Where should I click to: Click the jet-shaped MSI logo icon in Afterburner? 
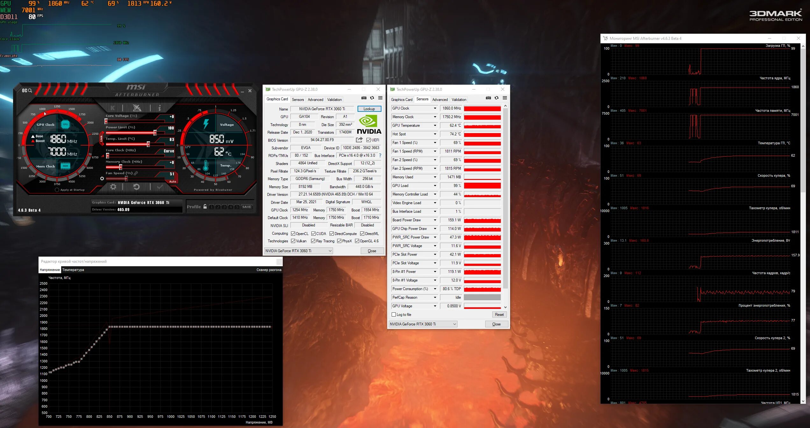(x=137, y=108)
